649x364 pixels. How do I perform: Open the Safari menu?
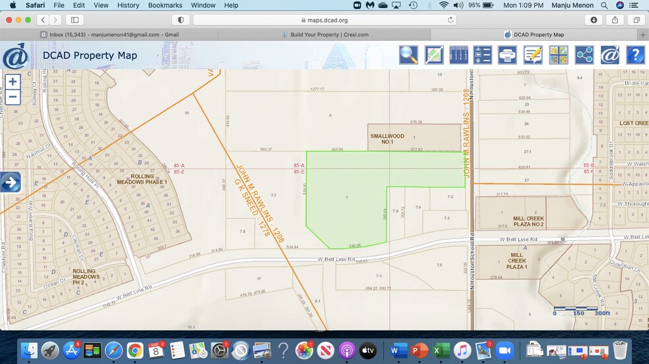coord(35,5)
